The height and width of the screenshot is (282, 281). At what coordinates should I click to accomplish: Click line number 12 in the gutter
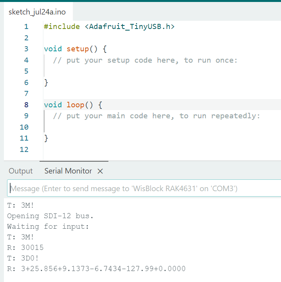(x=24, y=149)
